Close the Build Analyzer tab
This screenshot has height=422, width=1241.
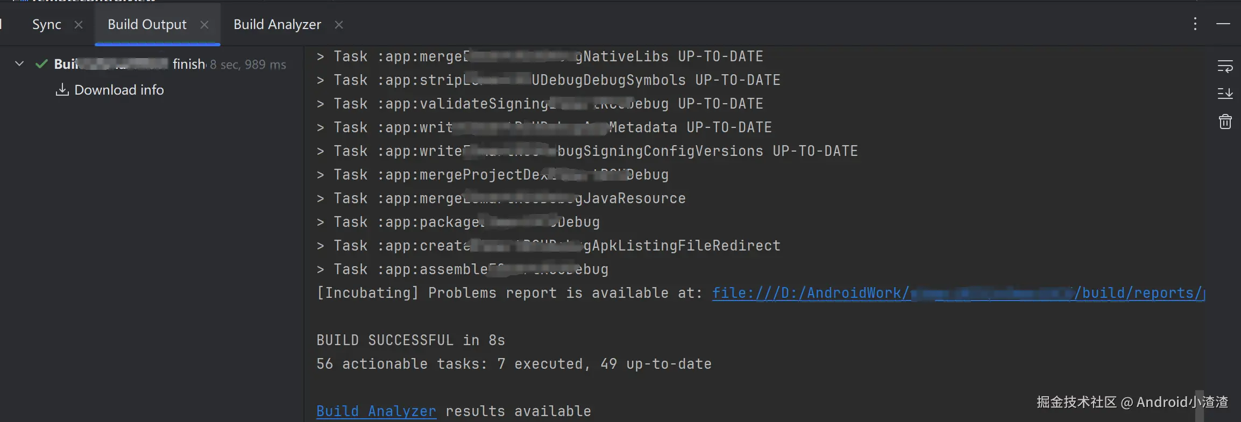click(339, 25)
